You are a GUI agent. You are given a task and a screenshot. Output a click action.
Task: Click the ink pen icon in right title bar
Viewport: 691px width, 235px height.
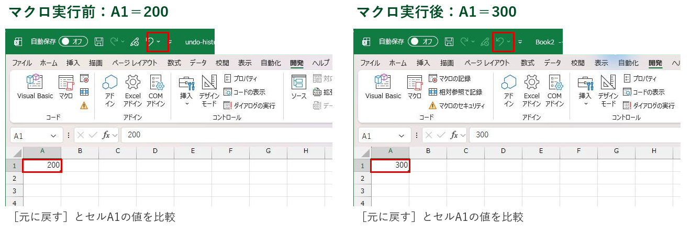(484, 41)
